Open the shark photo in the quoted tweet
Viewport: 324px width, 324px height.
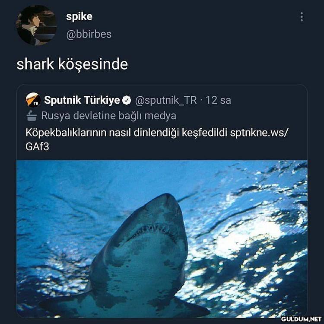[x=162, y=239]
